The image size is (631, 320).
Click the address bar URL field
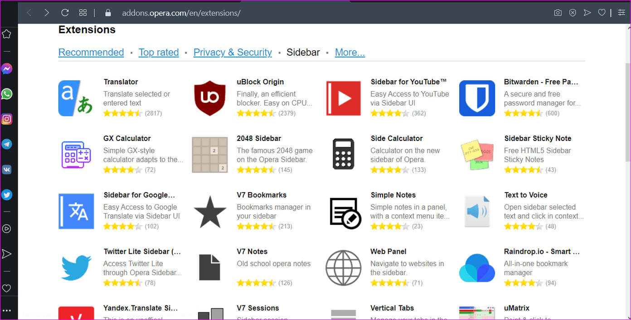[x=181, y=13]
